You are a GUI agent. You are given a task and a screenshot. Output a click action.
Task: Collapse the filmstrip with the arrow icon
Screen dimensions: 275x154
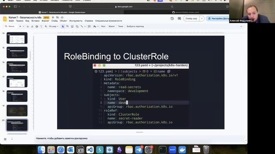click(12, 139)
